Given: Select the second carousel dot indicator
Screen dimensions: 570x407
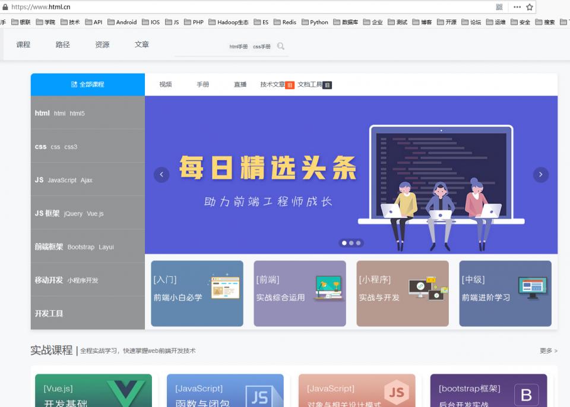Looking at the screenshot, I should click(351, 243).
